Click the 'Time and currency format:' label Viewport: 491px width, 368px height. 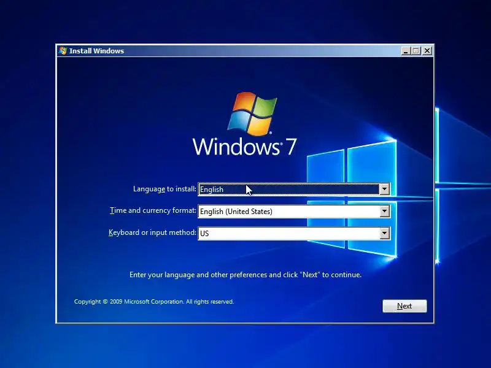pos(153,210)
